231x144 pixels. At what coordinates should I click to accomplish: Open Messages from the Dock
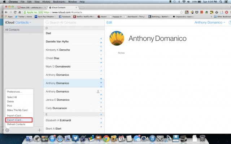click(137, 139)
